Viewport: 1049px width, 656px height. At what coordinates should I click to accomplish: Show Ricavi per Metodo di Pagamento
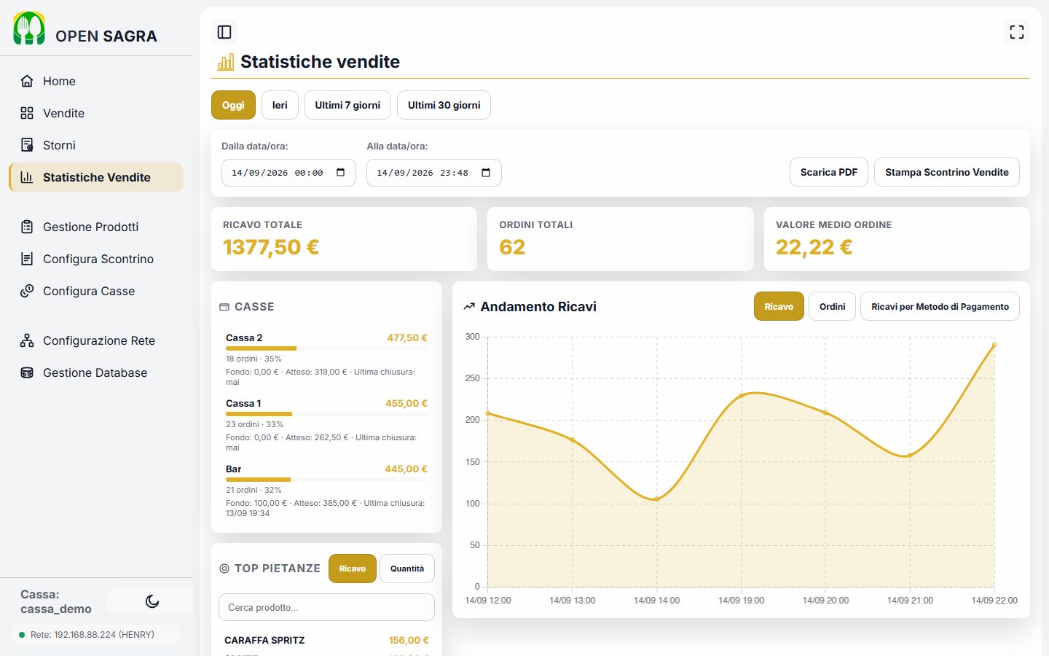(x=940, y=306)
